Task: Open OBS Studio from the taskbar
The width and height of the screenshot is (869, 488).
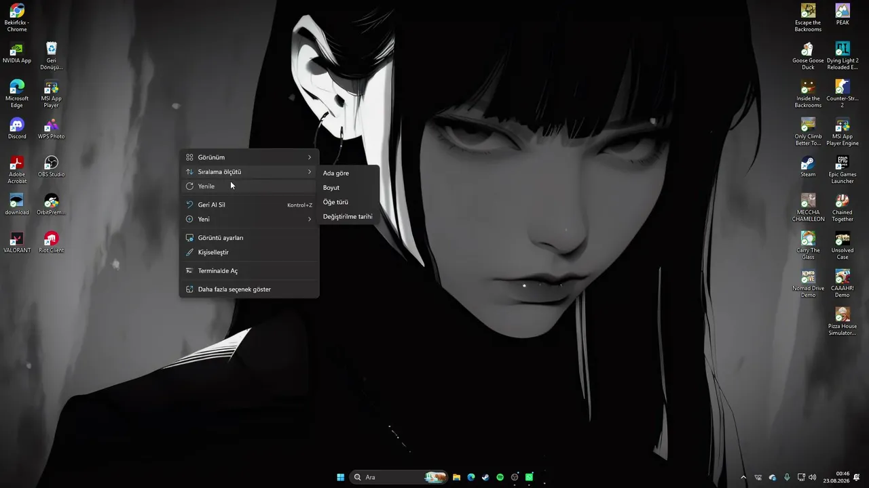Action: point(515,477)
